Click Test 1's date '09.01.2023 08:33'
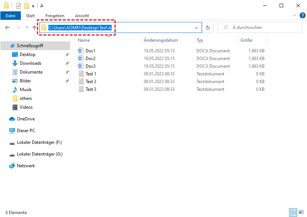The height and width of the screenshot is (217, 307). tap(159, 74)
